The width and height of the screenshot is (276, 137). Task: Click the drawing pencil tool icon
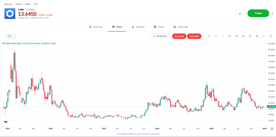click(x=209, y=36)
